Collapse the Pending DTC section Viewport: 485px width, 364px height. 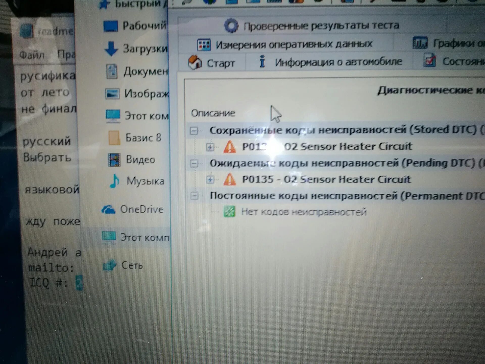click(x=194, y=163)
